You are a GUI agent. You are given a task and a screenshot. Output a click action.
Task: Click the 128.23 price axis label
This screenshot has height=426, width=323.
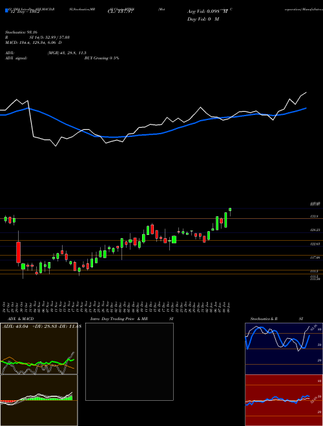pos(315,230)
